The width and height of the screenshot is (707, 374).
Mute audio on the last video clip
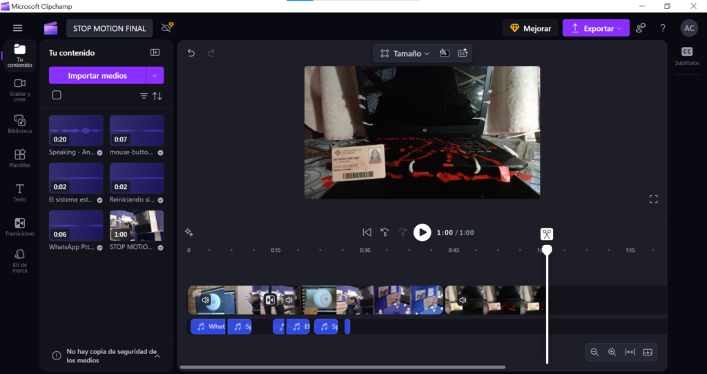click(463, 300)
